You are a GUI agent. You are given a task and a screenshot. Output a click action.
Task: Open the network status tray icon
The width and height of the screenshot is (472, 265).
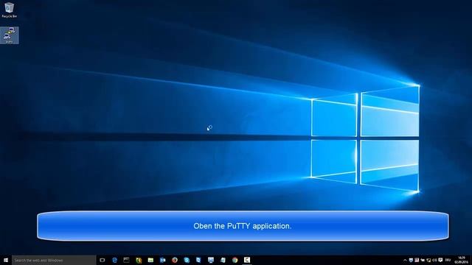tap(428, 260)
